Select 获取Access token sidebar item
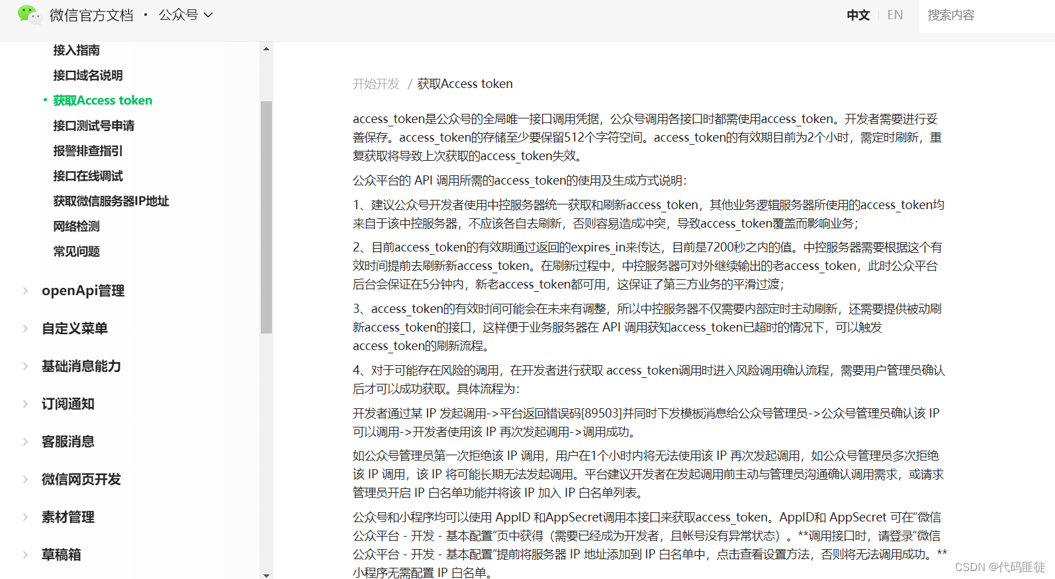Screen dimensions: 1055x579 point(103,101)
